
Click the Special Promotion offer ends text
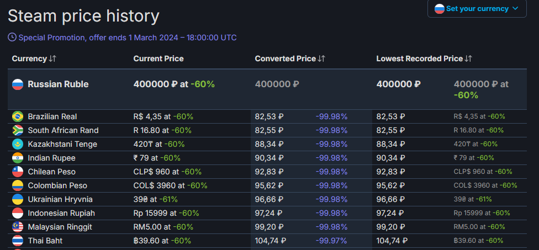point(128,38)
